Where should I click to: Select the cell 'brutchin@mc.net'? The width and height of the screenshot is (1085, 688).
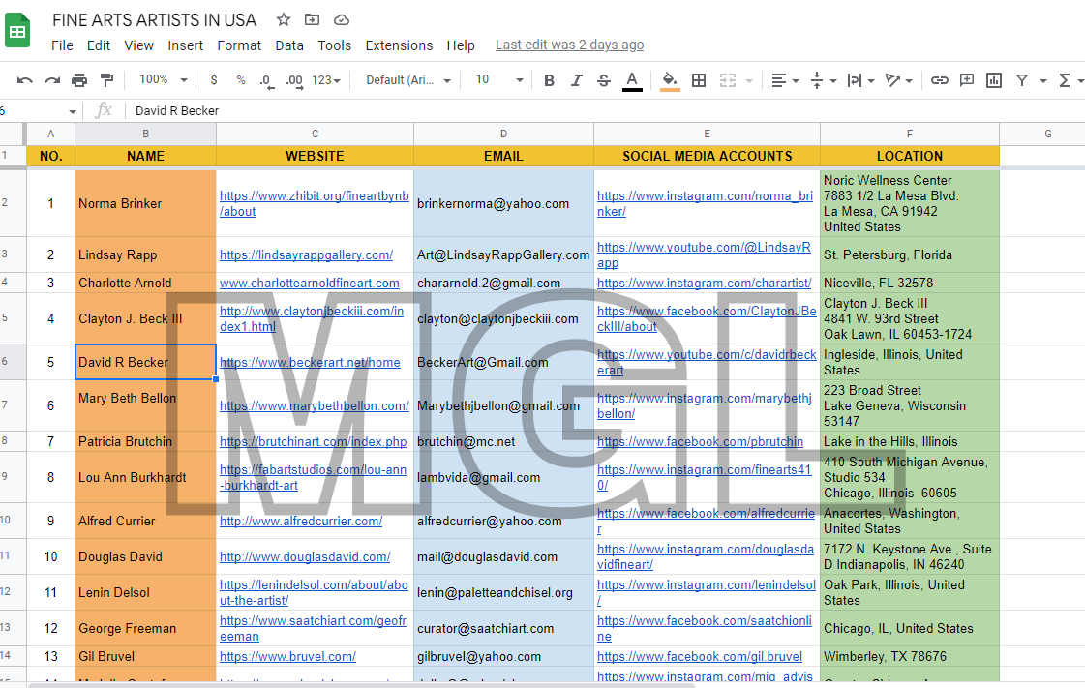click(x=503, y=442)
